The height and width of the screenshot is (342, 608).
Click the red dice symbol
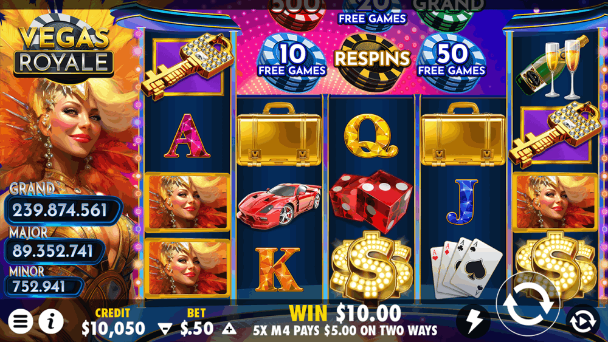tap(370, 200)
